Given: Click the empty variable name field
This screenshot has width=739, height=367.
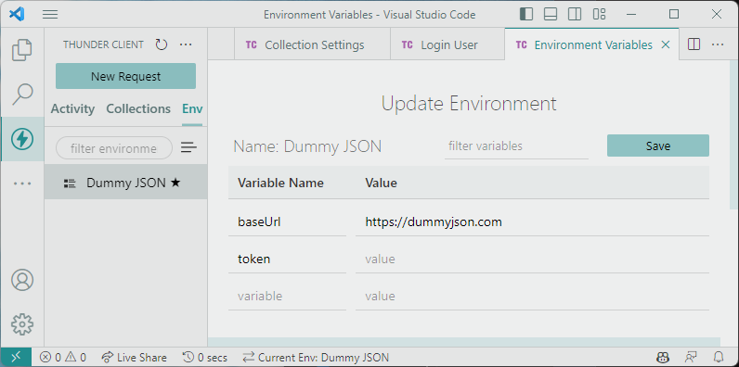Looking at the screenshot, I should [287, 296].
